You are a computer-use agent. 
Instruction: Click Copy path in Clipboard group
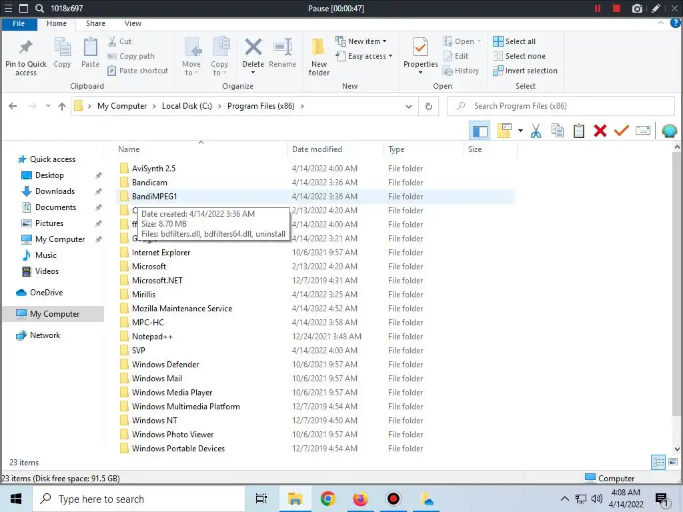131,56
